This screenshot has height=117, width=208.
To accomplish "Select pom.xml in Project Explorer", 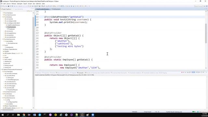I will coord(7,63).
